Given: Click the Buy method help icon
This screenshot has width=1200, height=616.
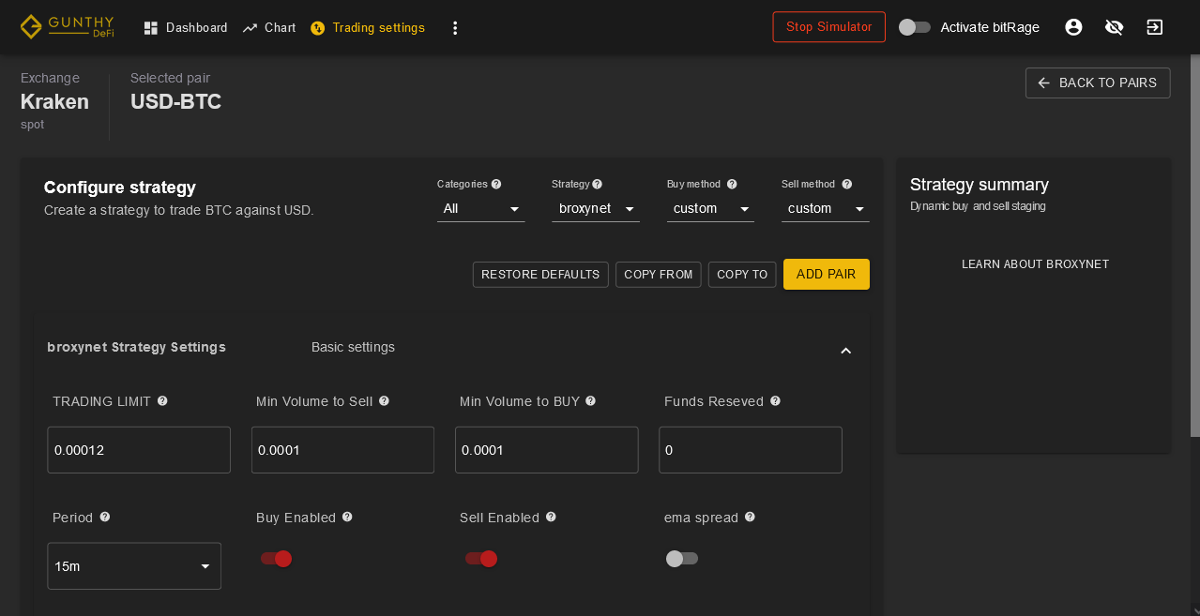Looking at the screenshot, I should 732,184.
